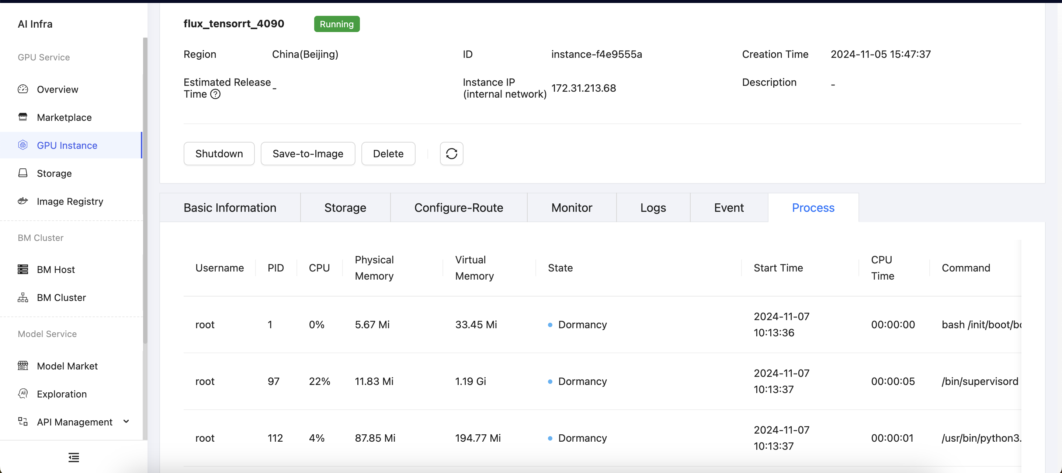This screenshot has width=1062, height=473.
Task: Click the /bin/supervisord command cell
Action: point(979,382)
